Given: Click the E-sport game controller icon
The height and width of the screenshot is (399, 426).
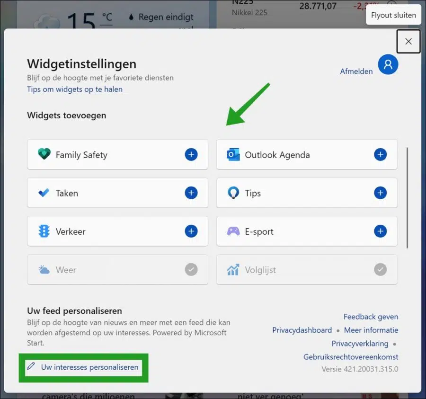Looking at the screenshot, I should click(x=233, y=231).
